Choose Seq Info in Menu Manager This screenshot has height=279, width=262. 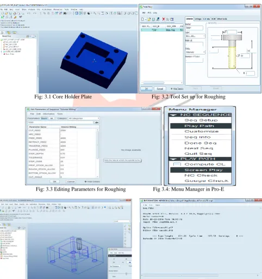tap(197, 137)
